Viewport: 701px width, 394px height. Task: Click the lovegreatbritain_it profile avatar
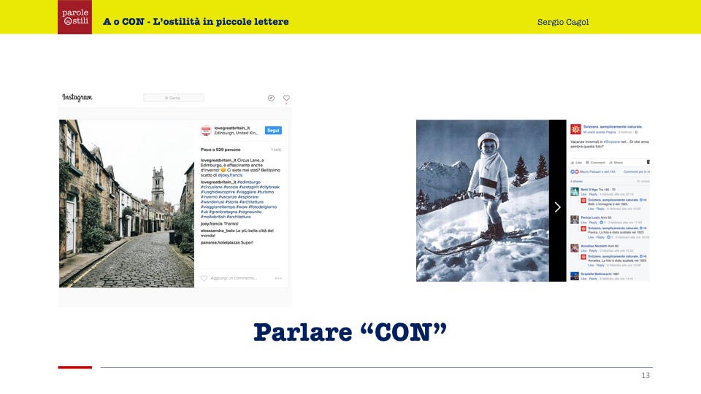click(x=206, y=131)
